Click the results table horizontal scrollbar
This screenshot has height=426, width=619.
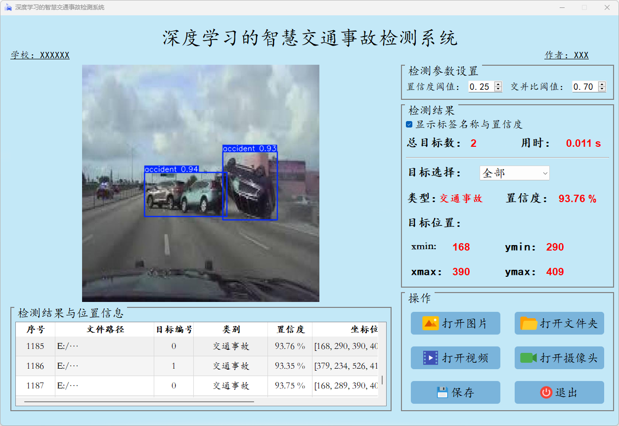(x=138, y=402)
